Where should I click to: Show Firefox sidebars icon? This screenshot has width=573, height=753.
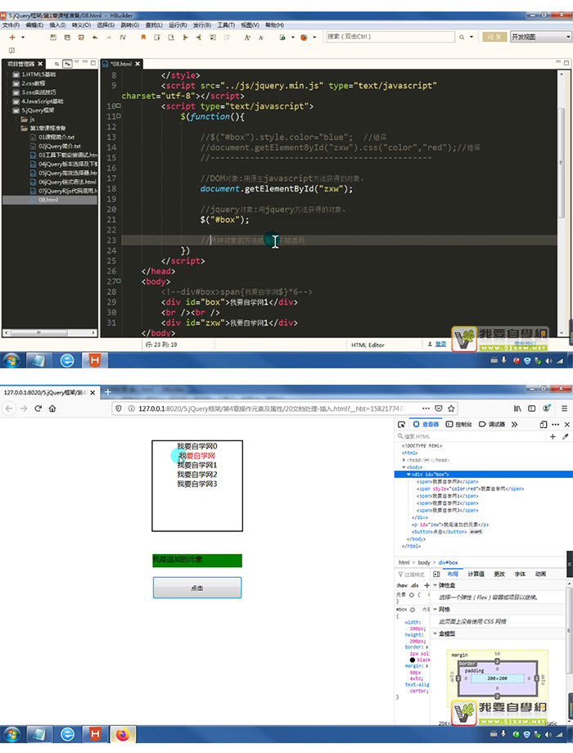tap(532, 408)
